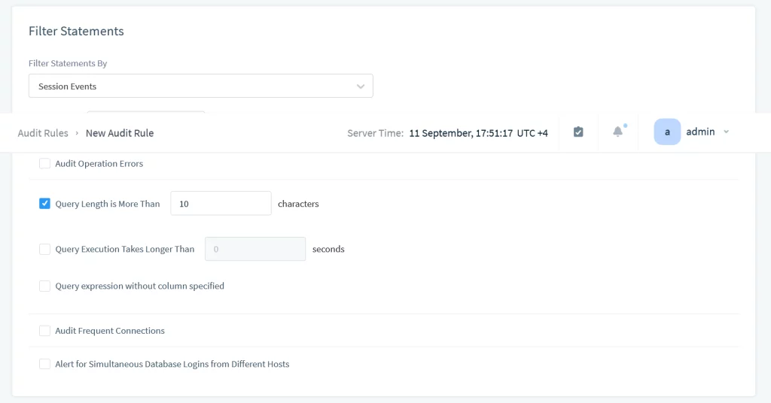Go to Audit Rules breadcrumb
The width and height of the screenshot is (771, 403).
43,133
